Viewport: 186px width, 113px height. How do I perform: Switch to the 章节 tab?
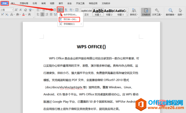coord(61,3)
